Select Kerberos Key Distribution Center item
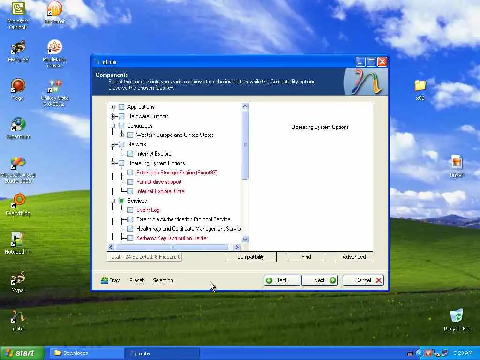 (172, 238)
